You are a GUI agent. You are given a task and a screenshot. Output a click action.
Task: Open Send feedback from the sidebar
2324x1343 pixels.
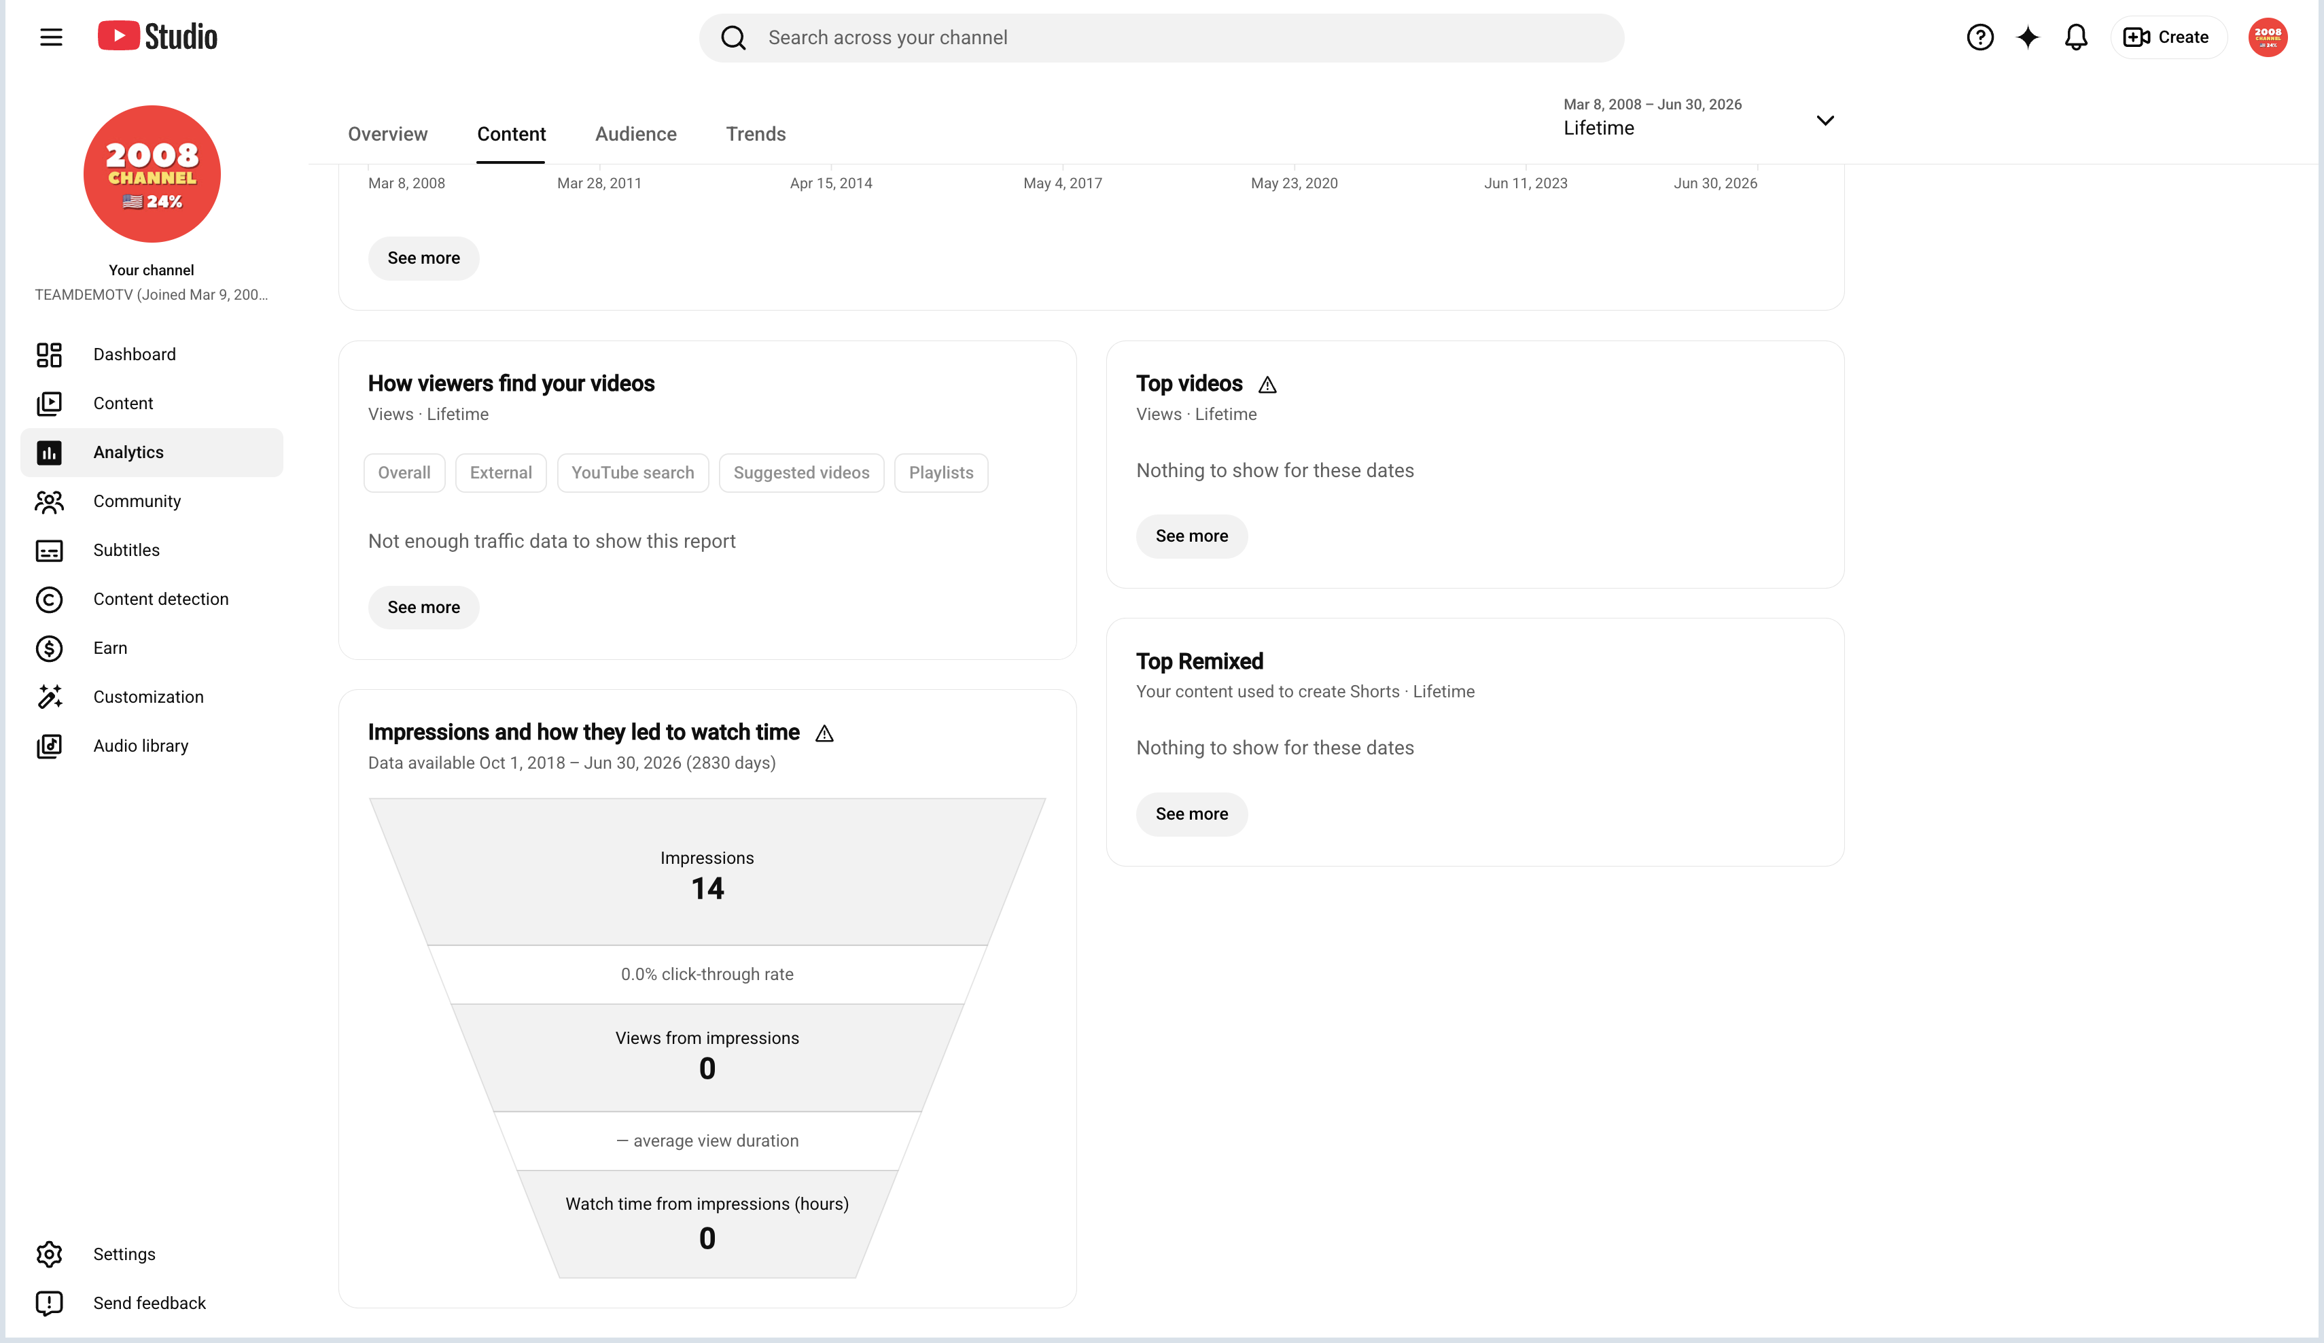(x=152, y=1302)
